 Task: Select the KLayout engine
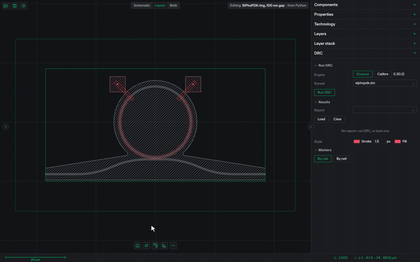coord(363,74)
